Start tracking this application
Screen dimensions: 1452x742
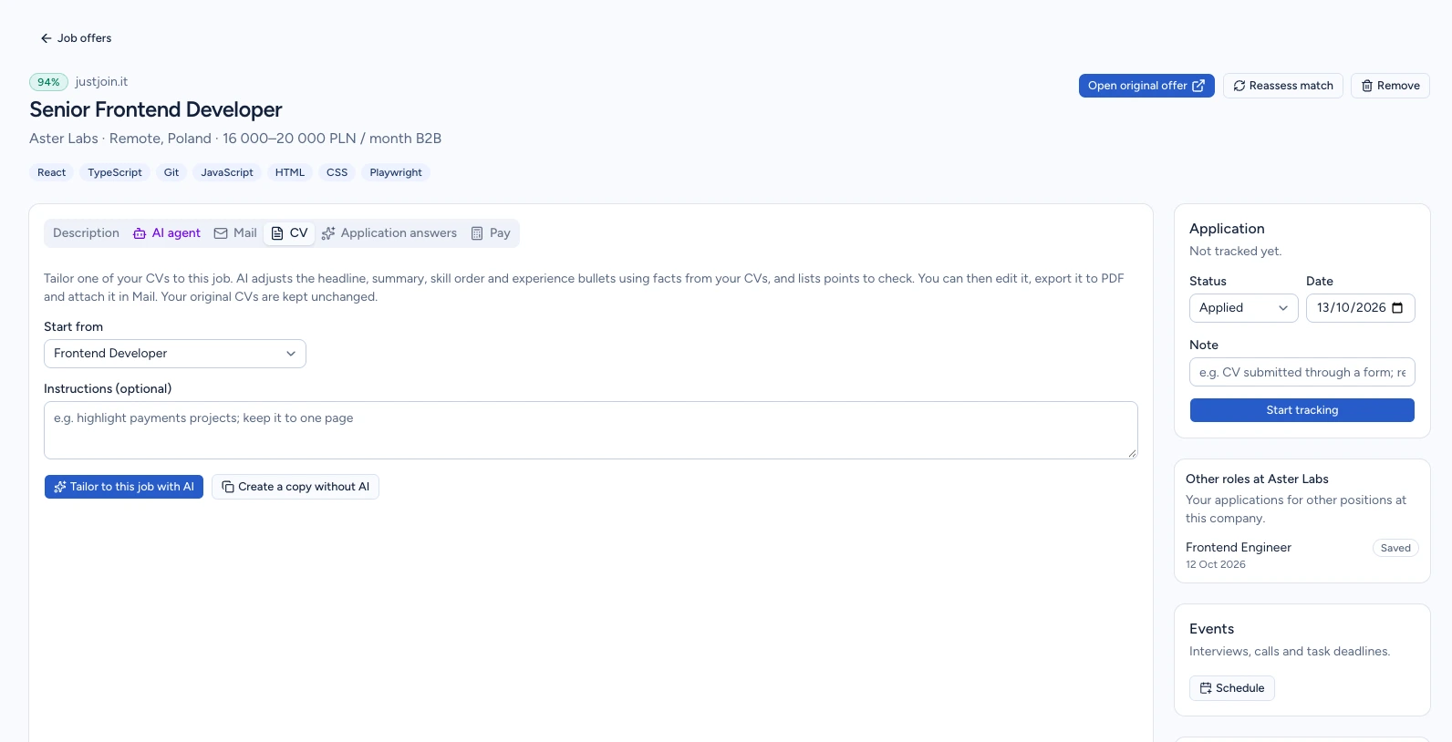pyautogui.click(x=1302, y=410)
